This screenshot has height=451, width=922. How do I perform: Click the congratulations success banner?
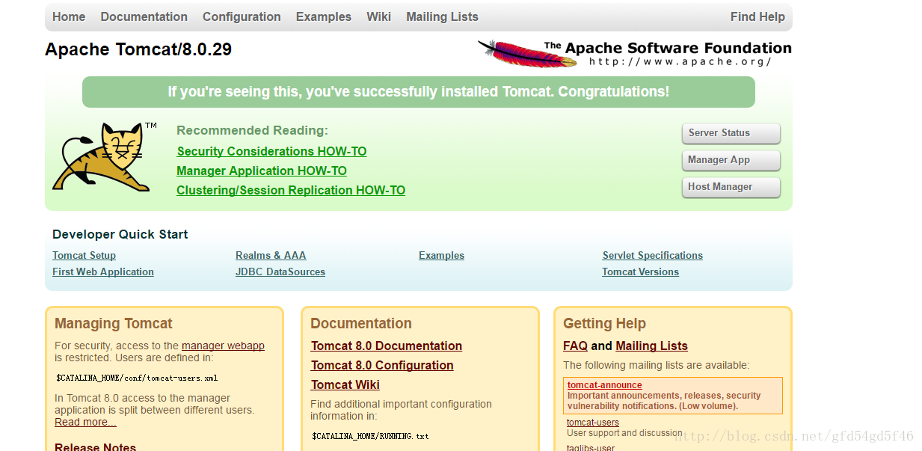pyautogui.click(x=419, y=92)
